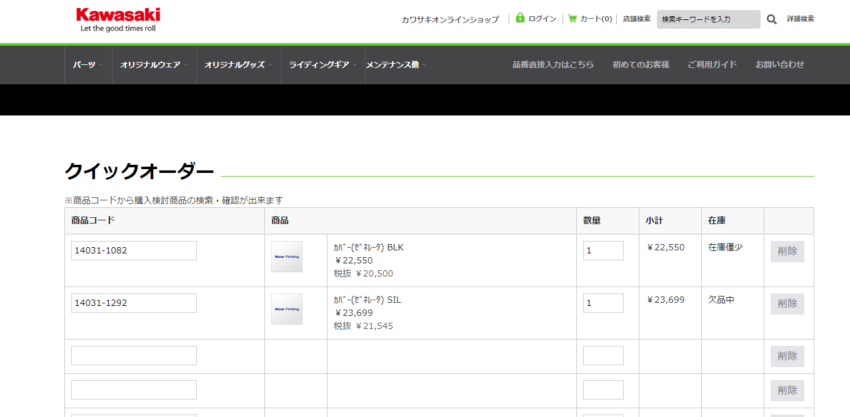Delete the 14031-1082 row with 削除
The height and width of the screenshot is (417, 850).
[x=787, y=251]
